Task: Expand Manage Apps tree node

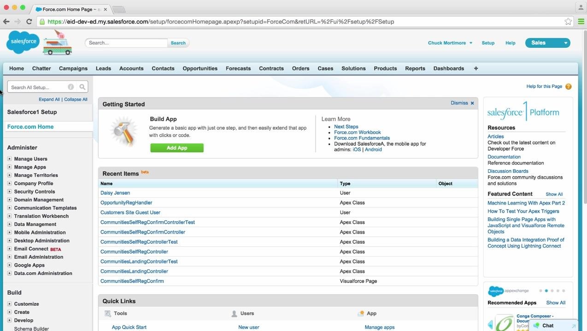Action: (9, 167)
